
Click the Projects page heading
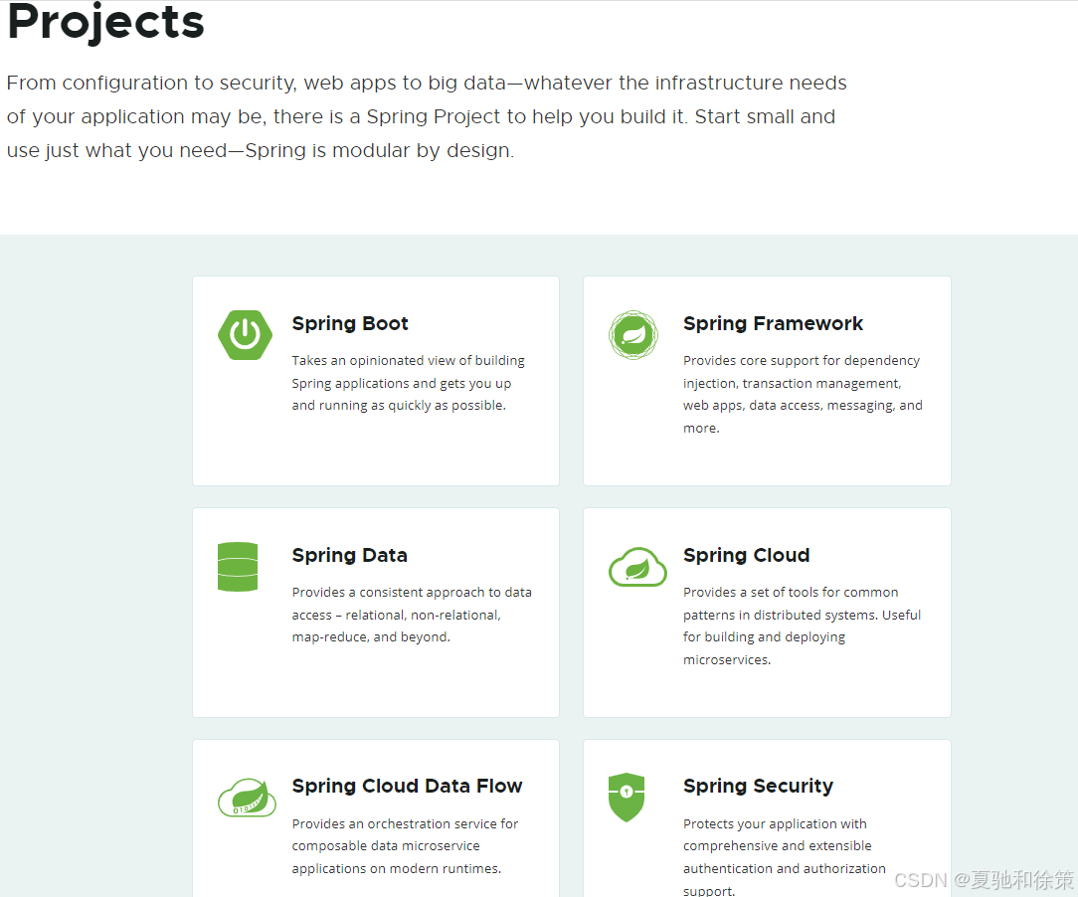(104, 24)
